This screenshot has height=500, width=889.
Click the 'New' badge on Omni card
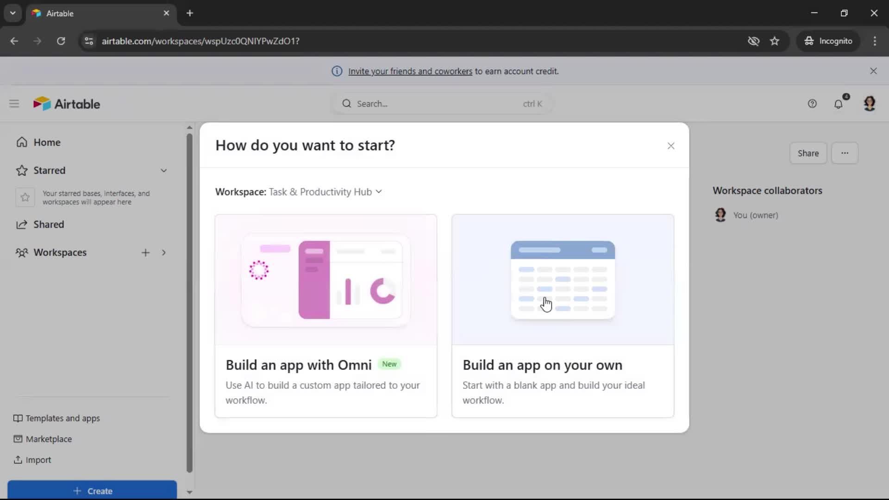(x=389, y=364)
